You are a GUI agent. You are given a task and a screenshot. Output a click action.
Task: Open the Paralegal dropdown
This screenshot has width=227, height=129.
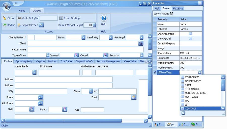pos(141,37)
